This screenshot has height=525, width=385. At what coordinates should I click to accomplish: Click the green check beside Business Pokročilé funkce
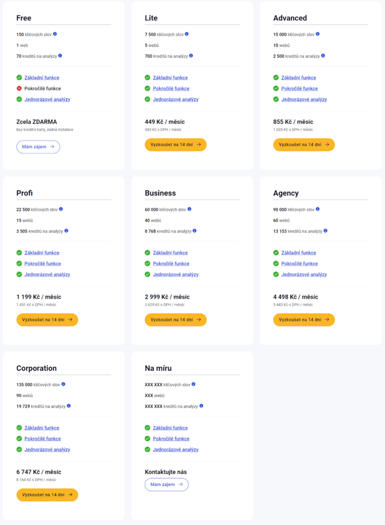(x=147, y=263)
